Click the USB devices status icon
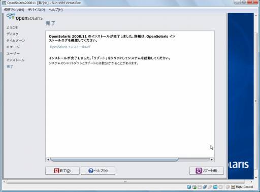 210,187
